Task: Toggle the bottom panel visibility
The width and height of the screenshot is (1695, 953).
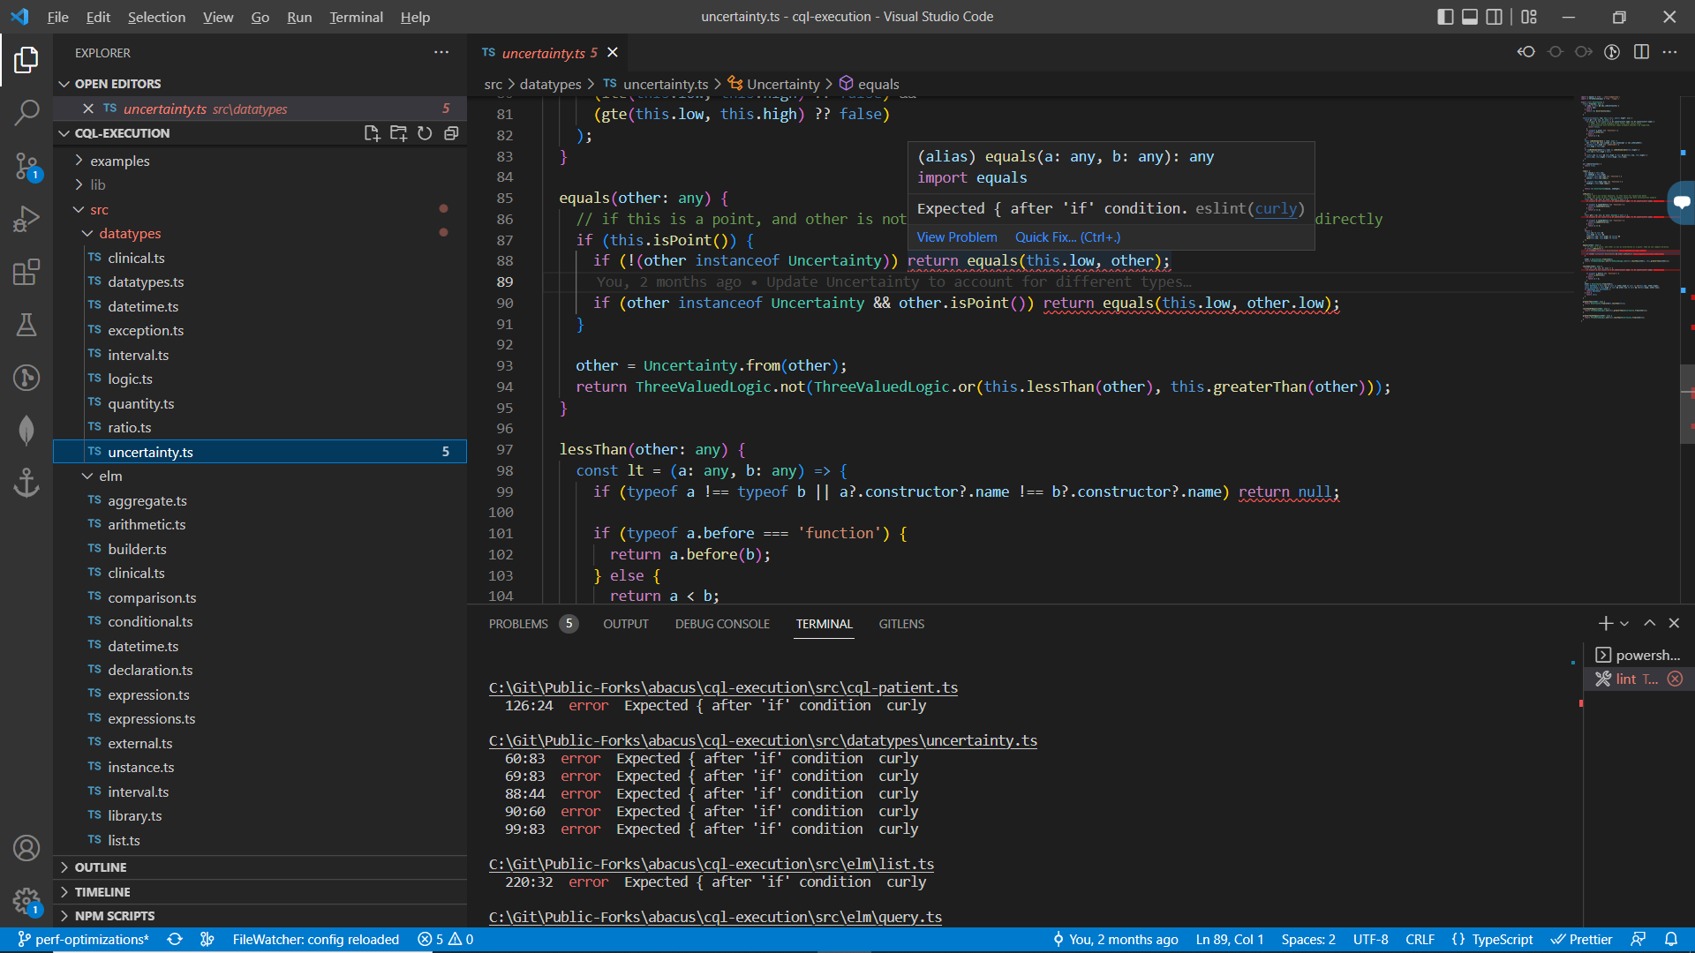Action: [x=1470, y=17]
